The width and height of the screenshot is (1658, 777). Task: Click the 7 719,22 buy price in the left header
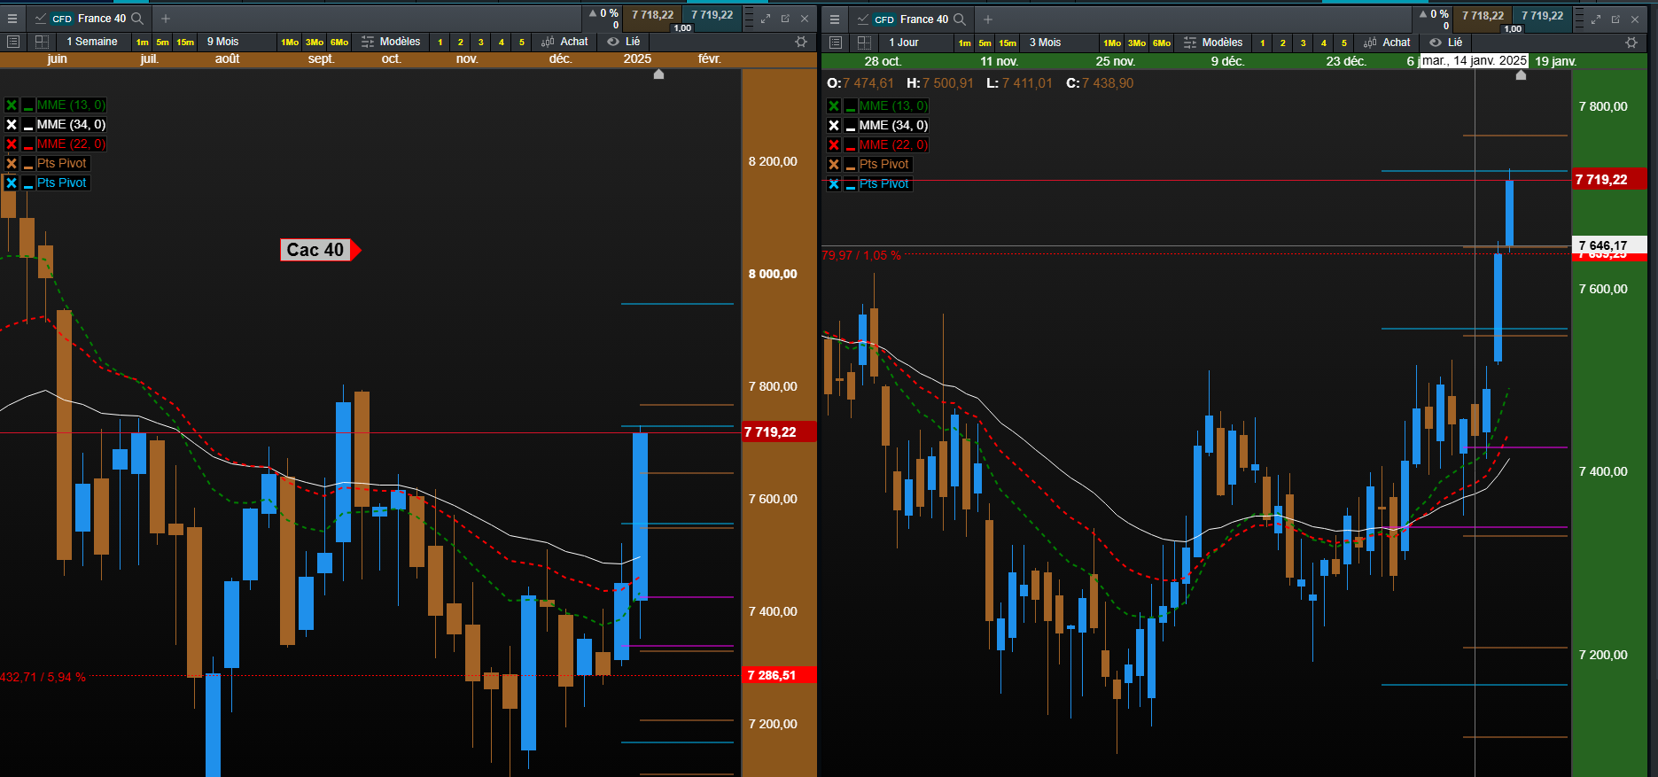712,15
